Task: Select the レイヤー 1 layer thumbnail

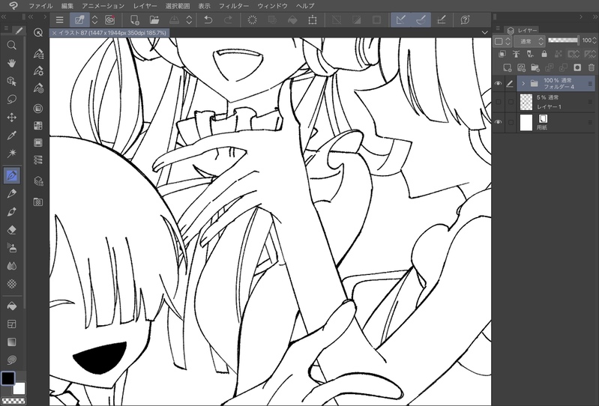Action: tap(526, 103)
